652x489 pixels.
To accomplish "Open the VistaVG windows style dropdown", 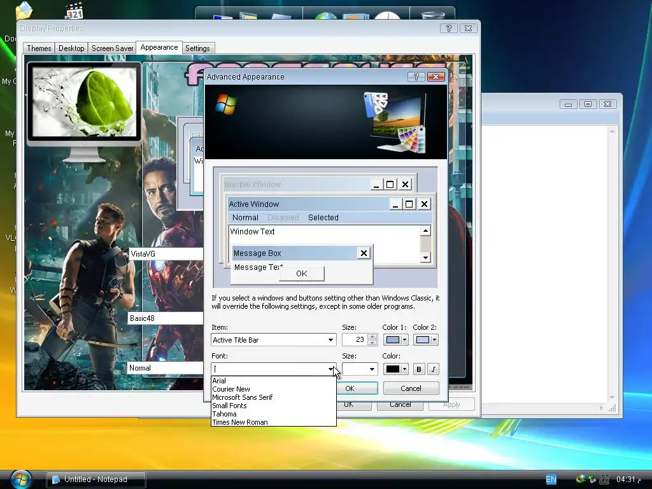I will click(x=166, y=253).
